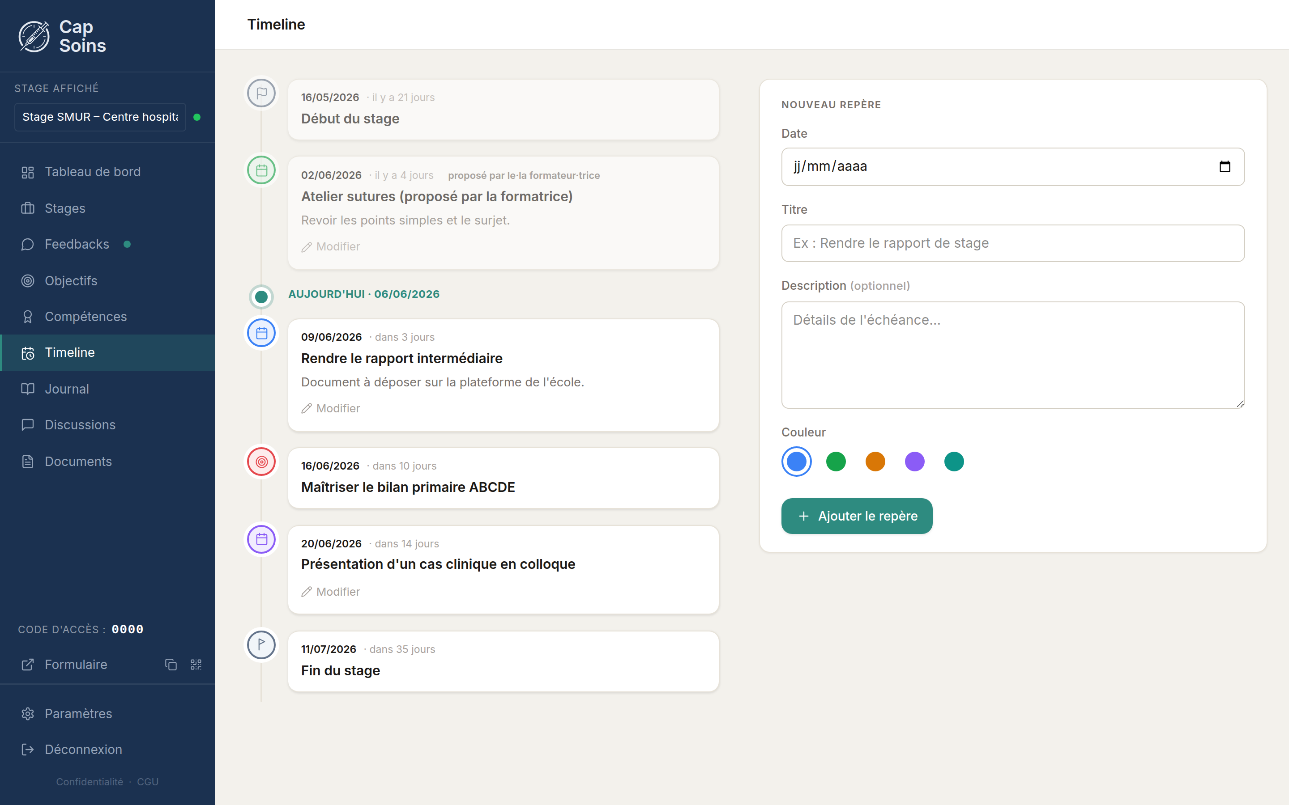Open the Stage SMUR stage selector dropdown
1289x805 pixels.
tap(100, 117)
